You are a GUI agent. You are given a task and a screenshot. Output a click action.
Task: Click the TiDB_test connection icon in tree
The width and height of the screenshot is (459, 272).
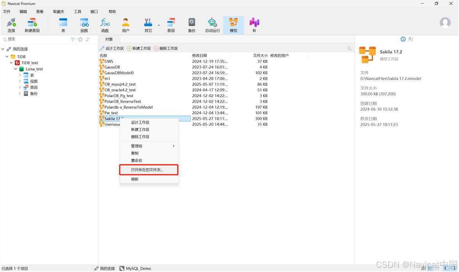pyautogui.click(x=18, y=63)
